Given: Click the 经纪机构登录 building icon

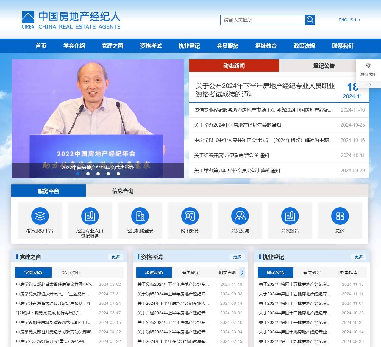Looking at the screenshot, I should point(140,216).
